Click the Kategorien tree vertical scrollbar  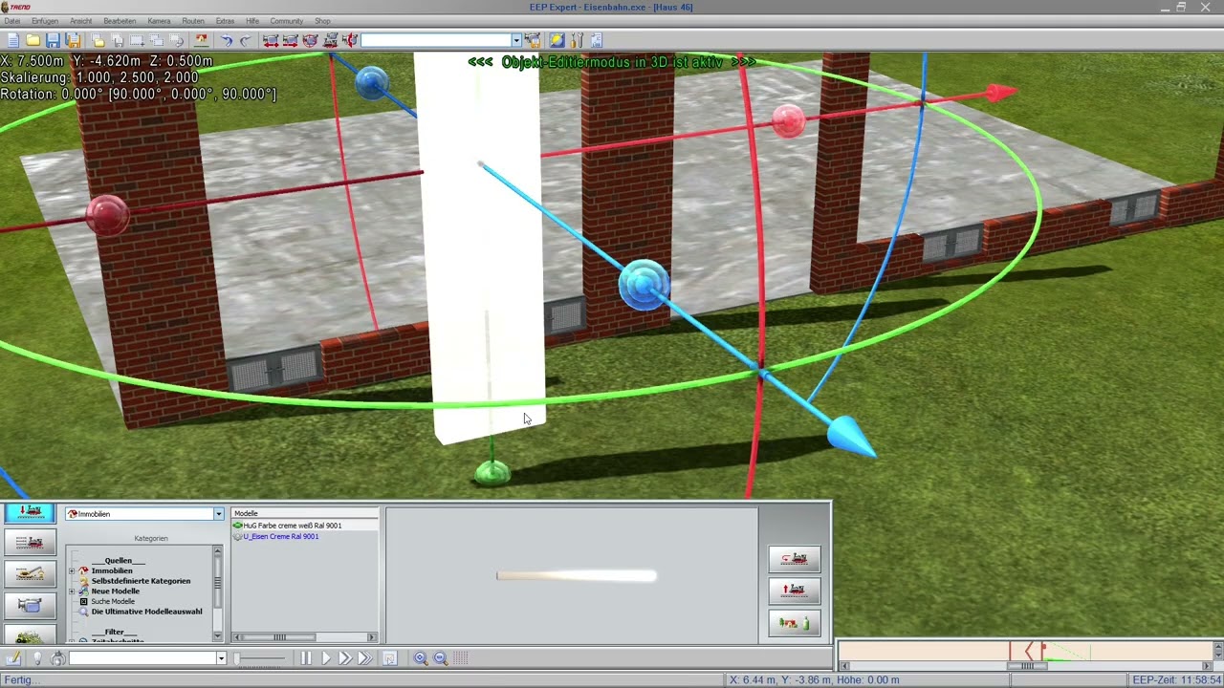[x=217, y=592]
